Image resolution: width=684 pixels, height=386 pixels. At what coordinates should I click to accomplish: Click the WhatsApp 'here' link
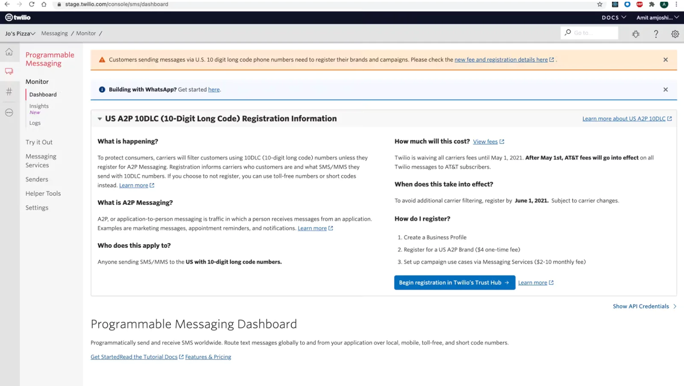pos(214,90)
